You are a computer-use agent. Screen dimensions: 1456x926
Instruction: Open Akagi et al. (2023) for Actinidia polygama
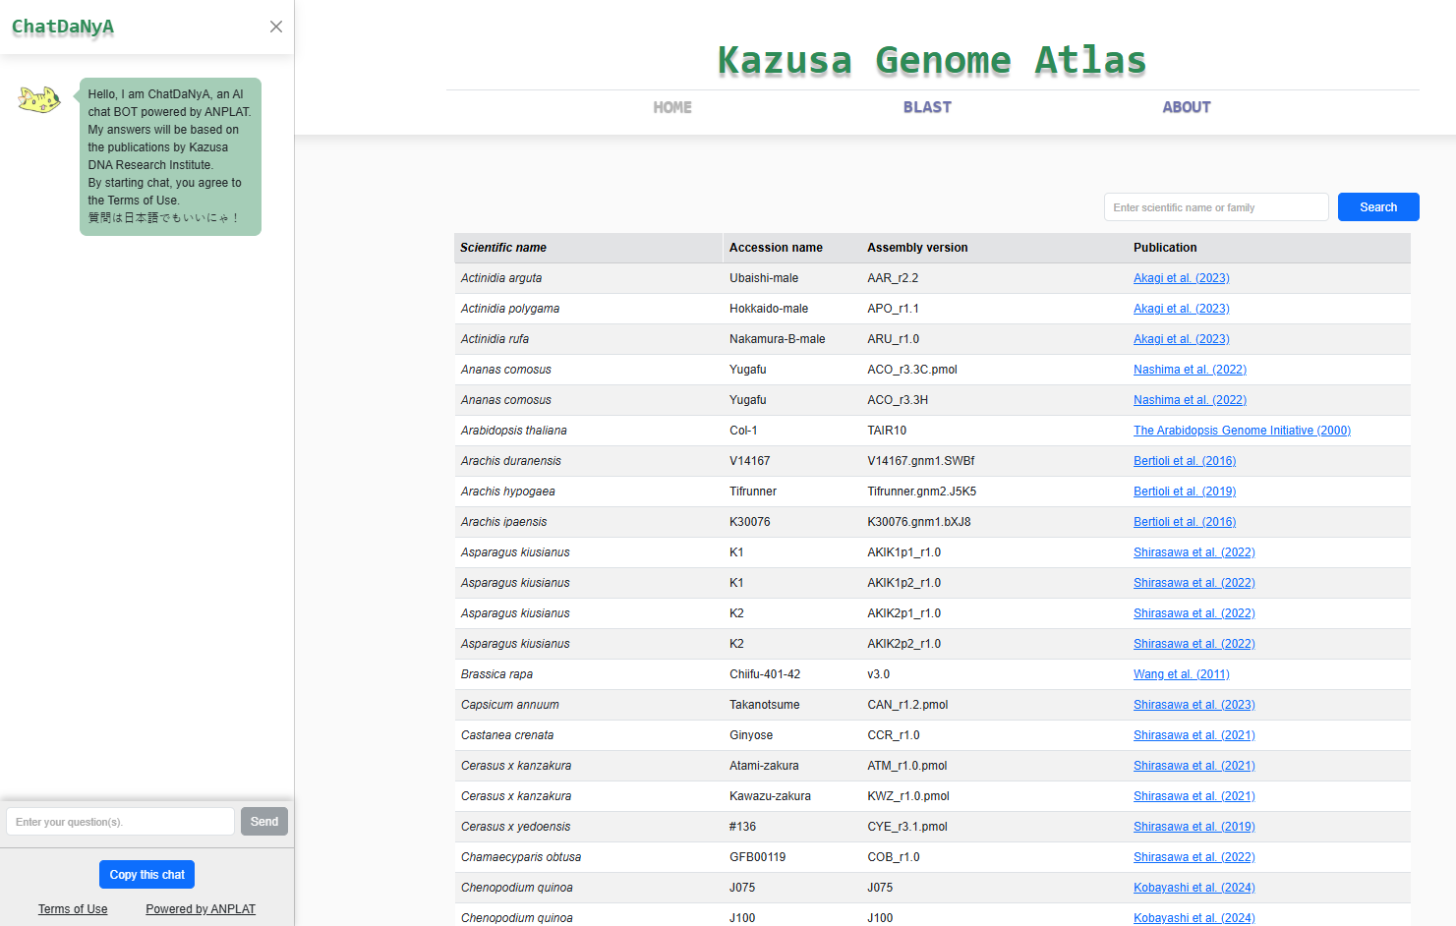click(1182, 309)
